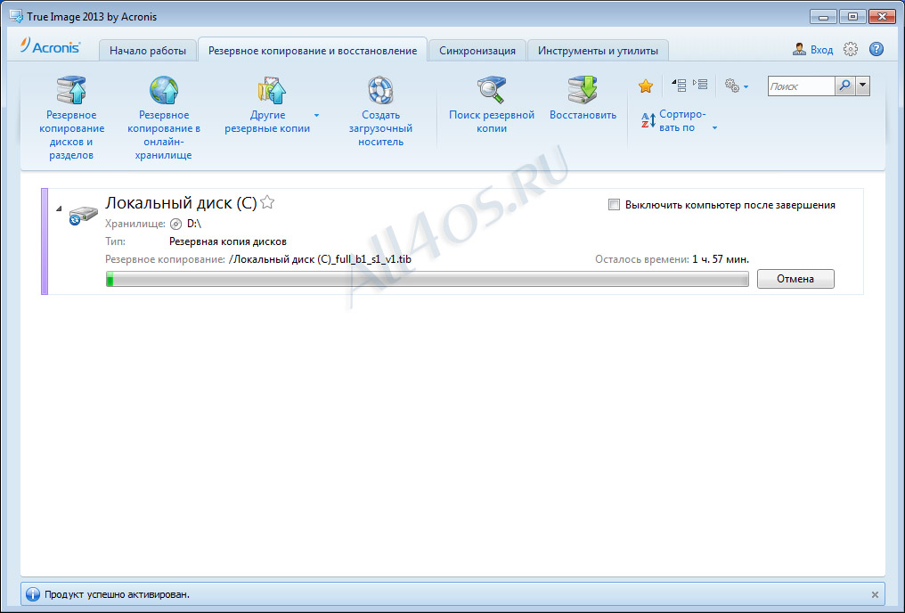Screen dimensions: 905x613
Task: Open the gears menu dropdown arrow
Action: (x=746, y=86)
